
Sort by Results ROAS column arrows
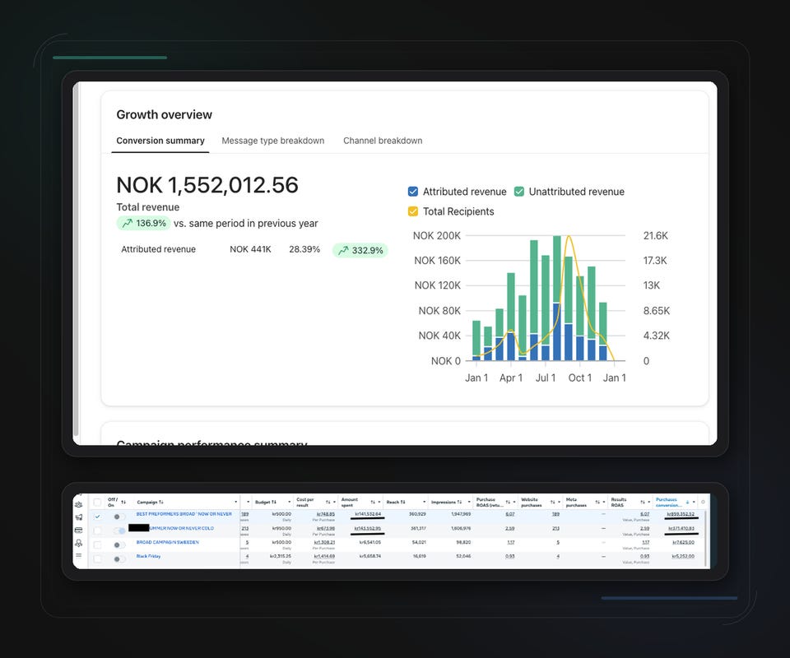(x=643, y=502)
